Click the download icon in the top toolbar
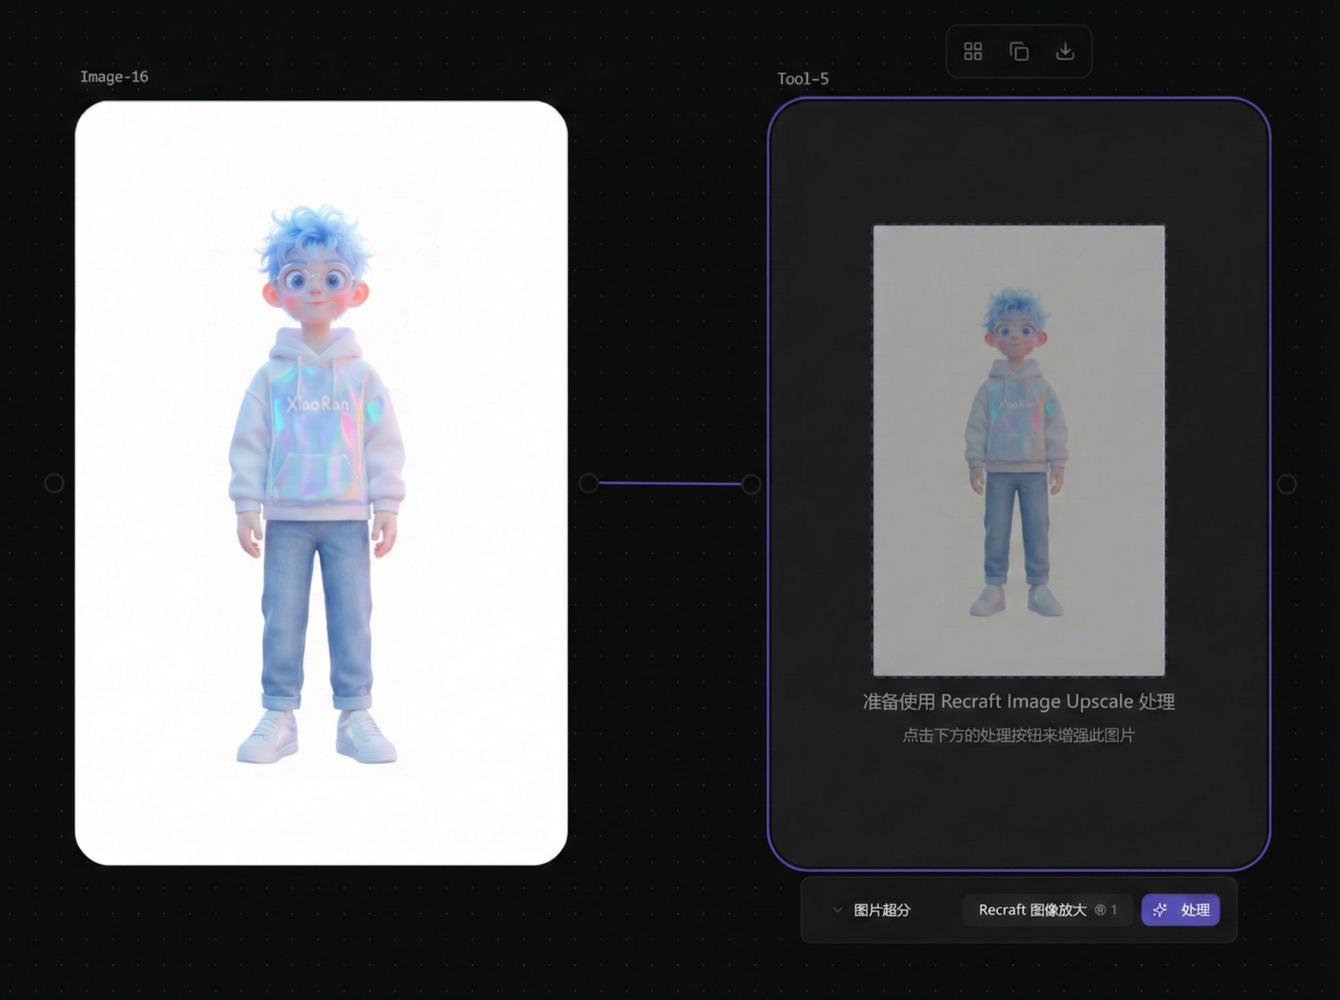 click(1067, 51)
